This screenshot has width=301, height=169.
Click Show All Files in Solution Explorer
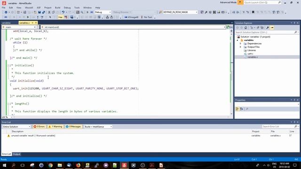pos(262,28)
